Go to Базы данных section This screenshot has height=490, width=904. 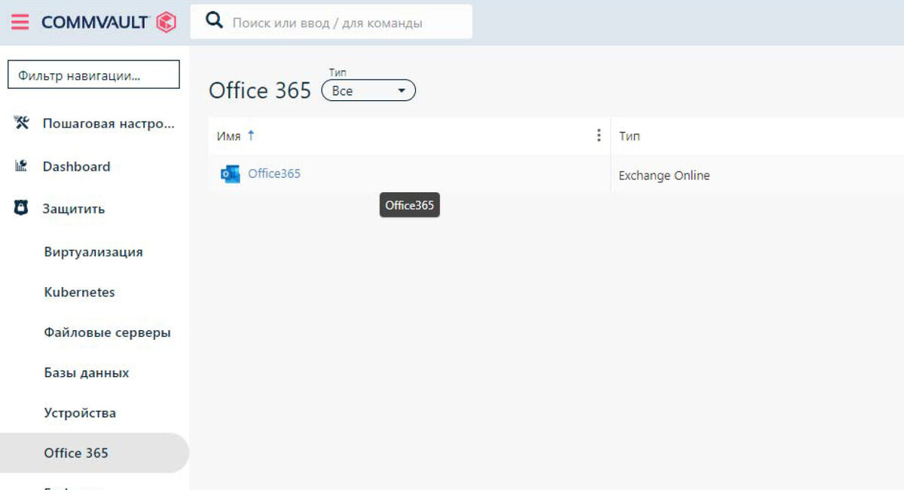[x=86, y=373]
